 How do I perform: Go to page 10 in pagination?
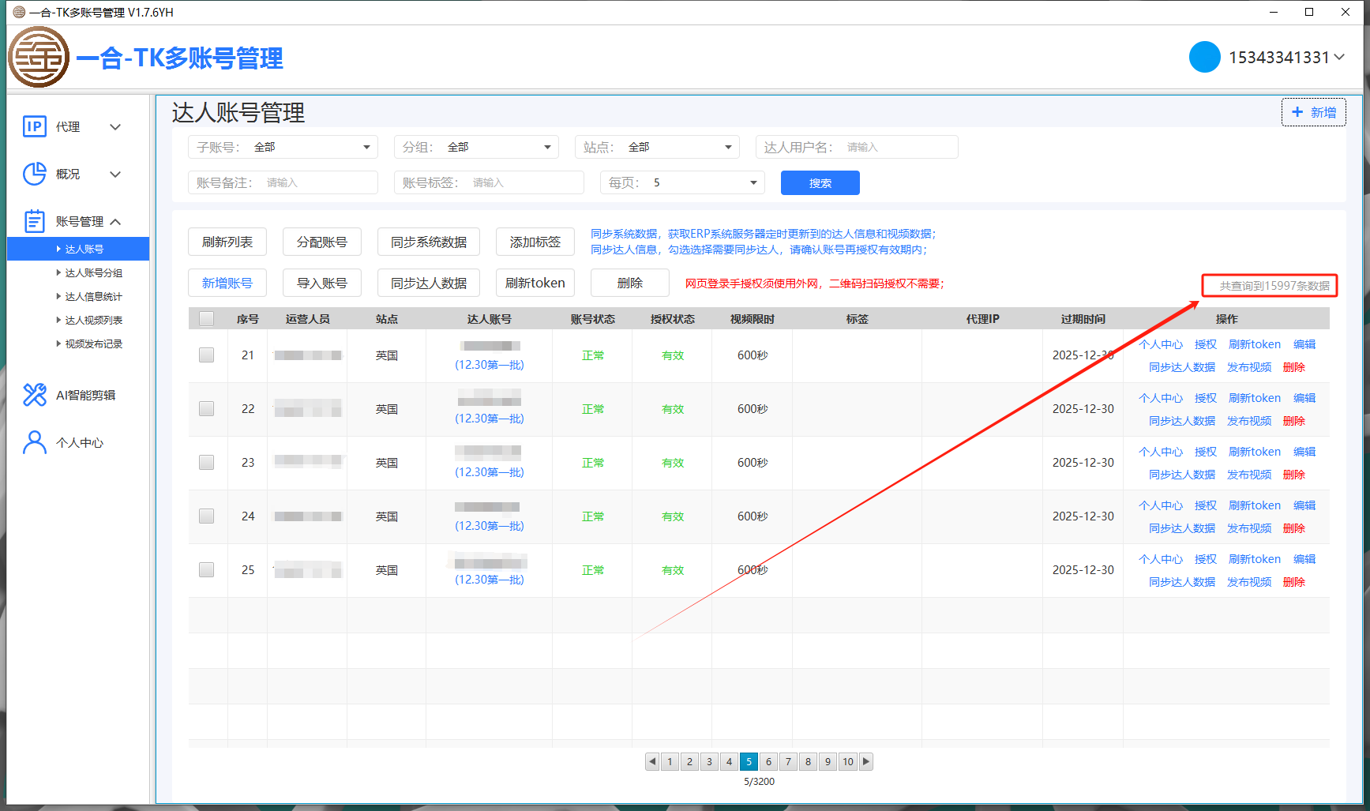point(847,761)
